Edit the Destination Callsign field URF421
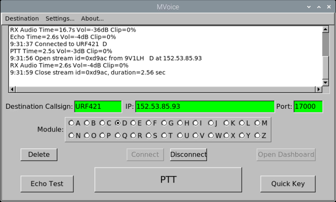The width and height of the screenshot is (336, 202). [98, 107]
